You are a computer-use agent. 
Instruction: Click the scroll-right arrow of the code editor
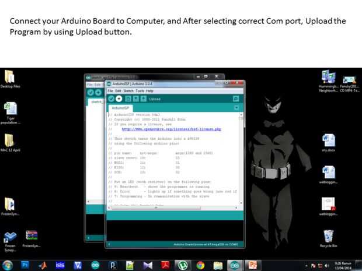(x=236, y=208)
